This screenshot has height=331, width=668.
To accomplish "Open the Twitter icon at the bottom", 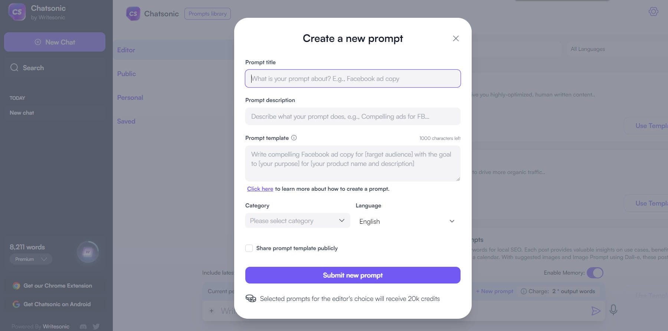I will [96, 326].
